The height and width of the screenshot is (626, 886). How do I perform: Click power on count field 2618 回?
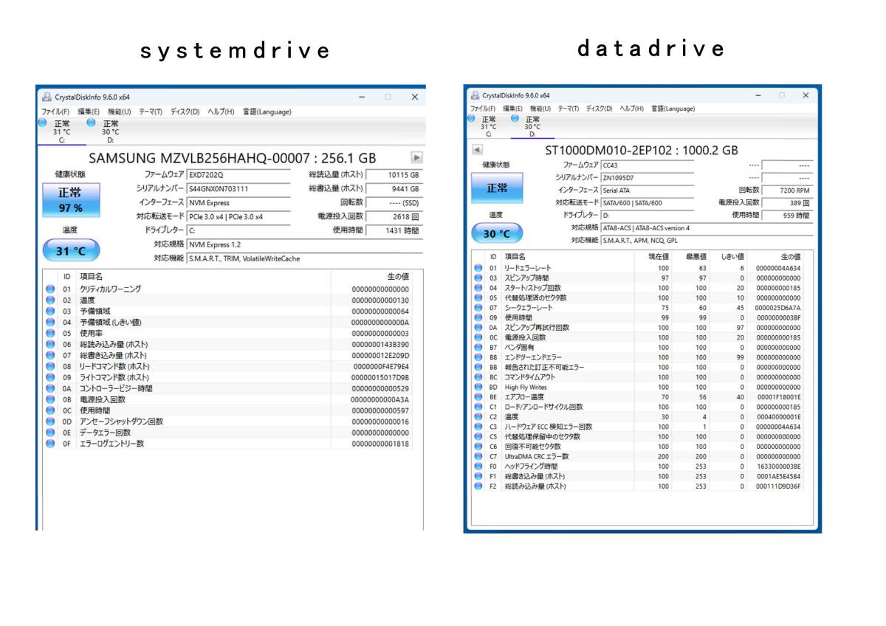[394, 217]
